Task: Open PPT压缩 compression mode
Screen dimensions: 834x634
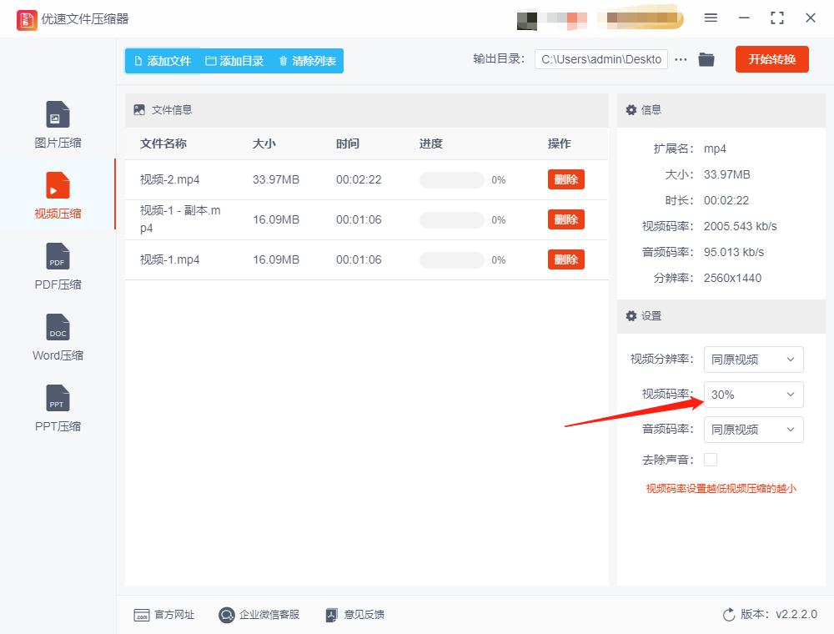Action: coord(57,407)
